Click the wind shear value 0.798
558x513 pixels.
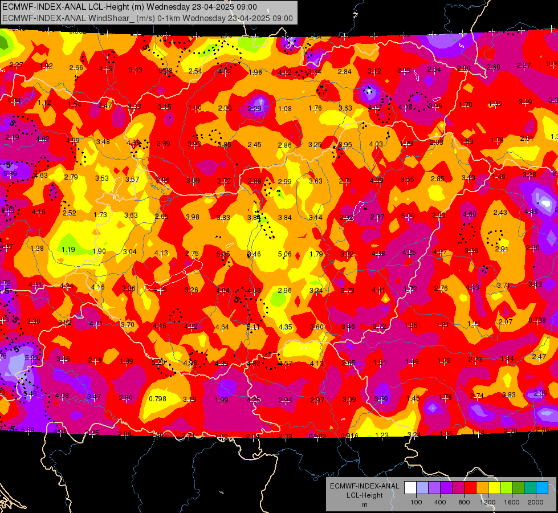click(x=157, y=399)
